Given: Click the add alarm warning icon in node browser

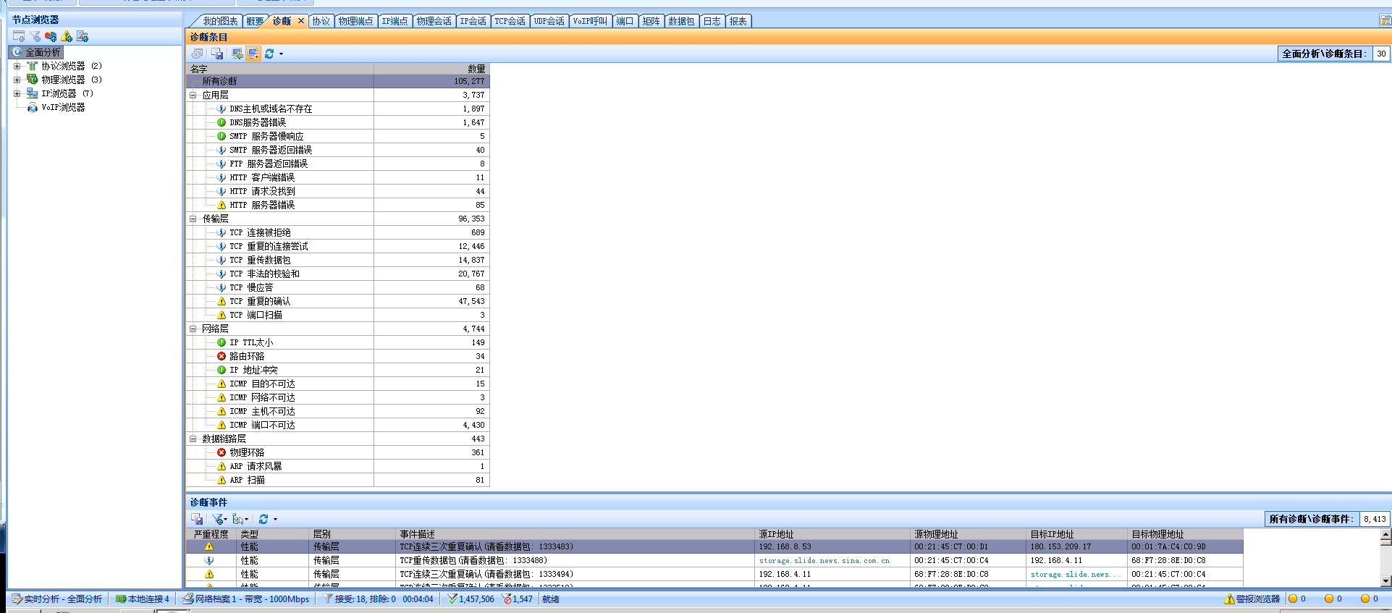Looking at the screenshot, I should pos(67,36).
